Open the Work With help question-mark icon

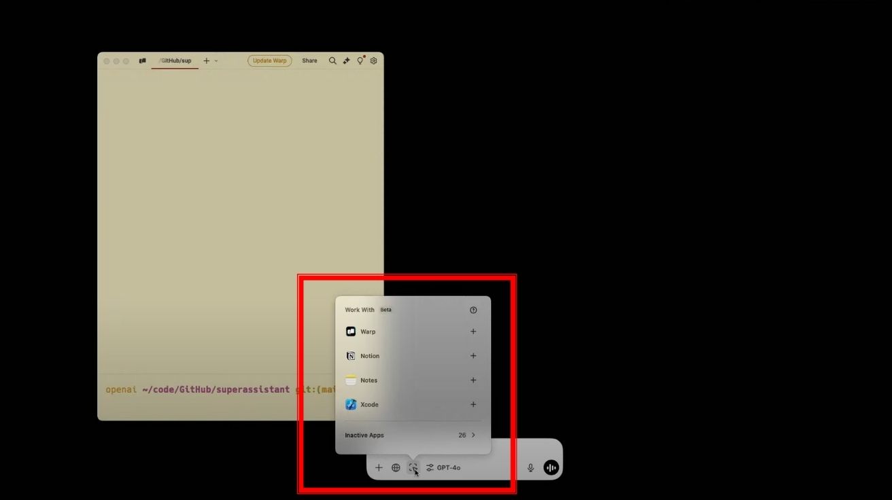(473, 310)
